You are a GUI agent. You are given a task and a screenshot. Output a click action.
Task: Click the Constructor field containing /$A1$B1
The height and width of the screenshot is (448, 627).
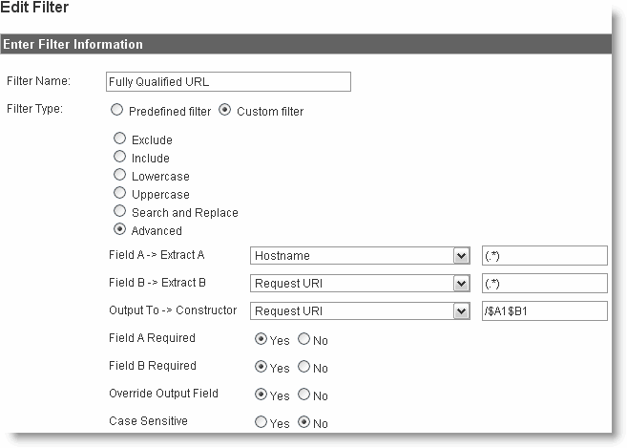[545, 310]
